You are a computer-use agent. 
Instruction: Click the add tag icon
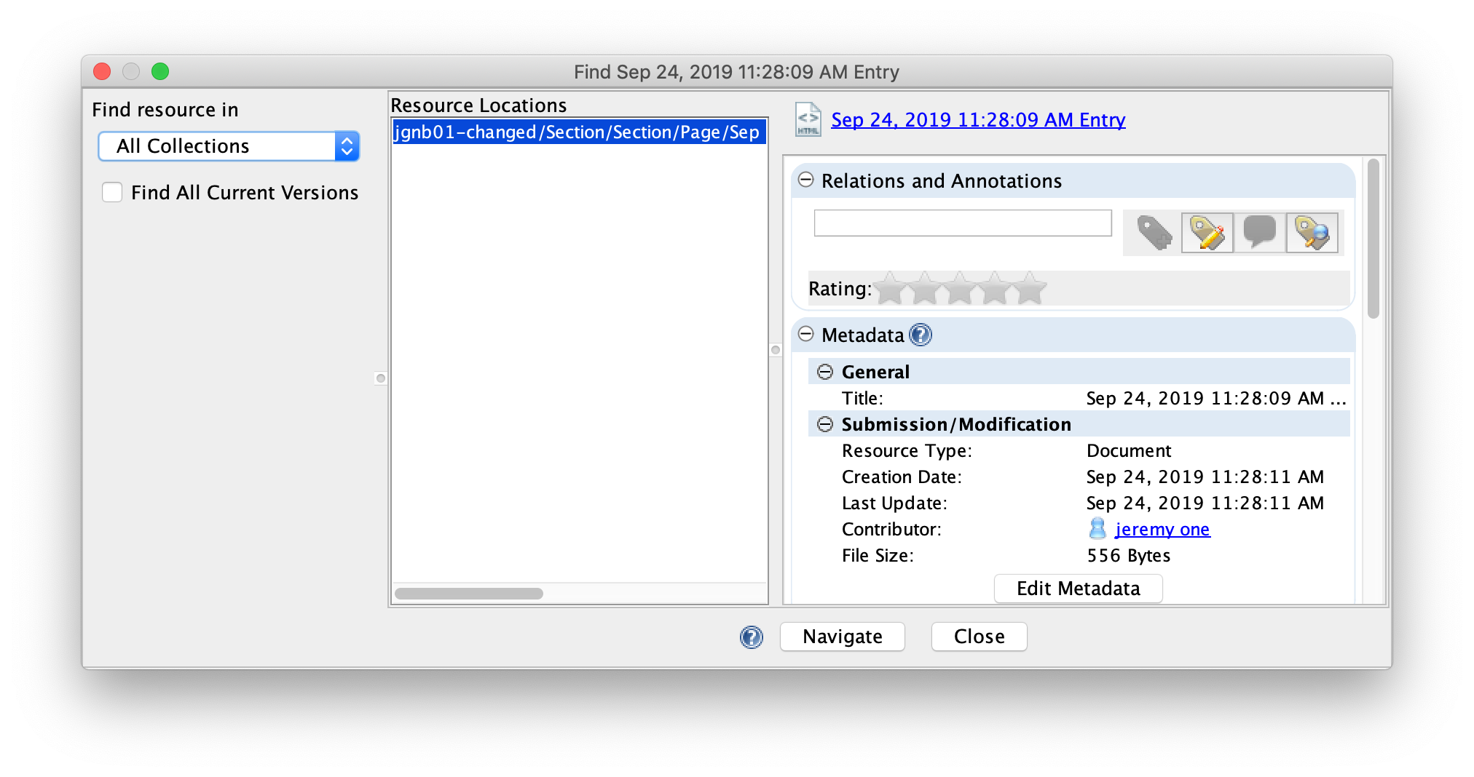pyautogui.click(x=1154, y=234)
